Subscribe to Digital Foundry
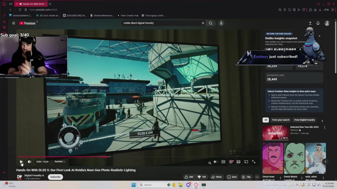 click(55, 177)
